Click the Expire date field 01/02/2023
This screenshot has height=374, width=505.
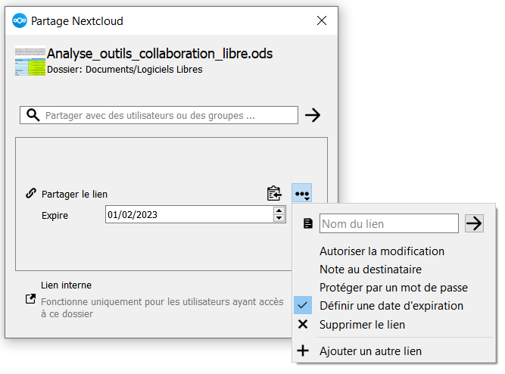(x=188, y=215)
